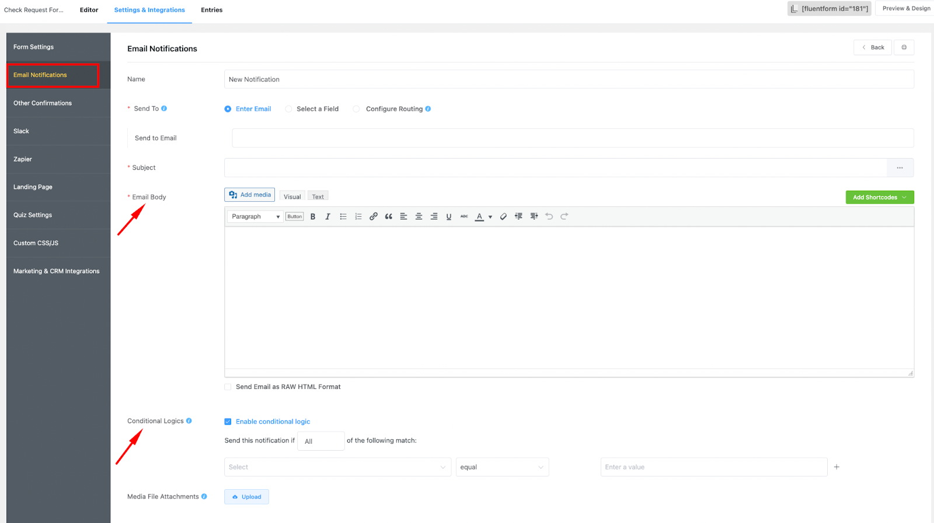
Task: Click Preview & Design button
Action: tap(906, 8)
